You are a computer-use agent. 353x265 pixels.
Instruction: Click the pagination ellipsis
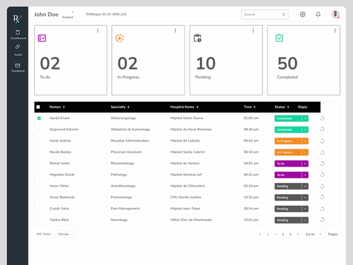coord(275,234)
